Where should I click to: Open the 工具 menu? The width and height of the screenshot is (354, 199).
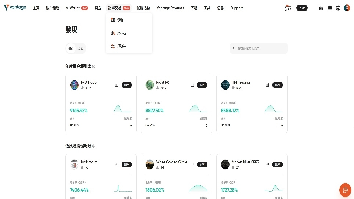pos(207,8)
